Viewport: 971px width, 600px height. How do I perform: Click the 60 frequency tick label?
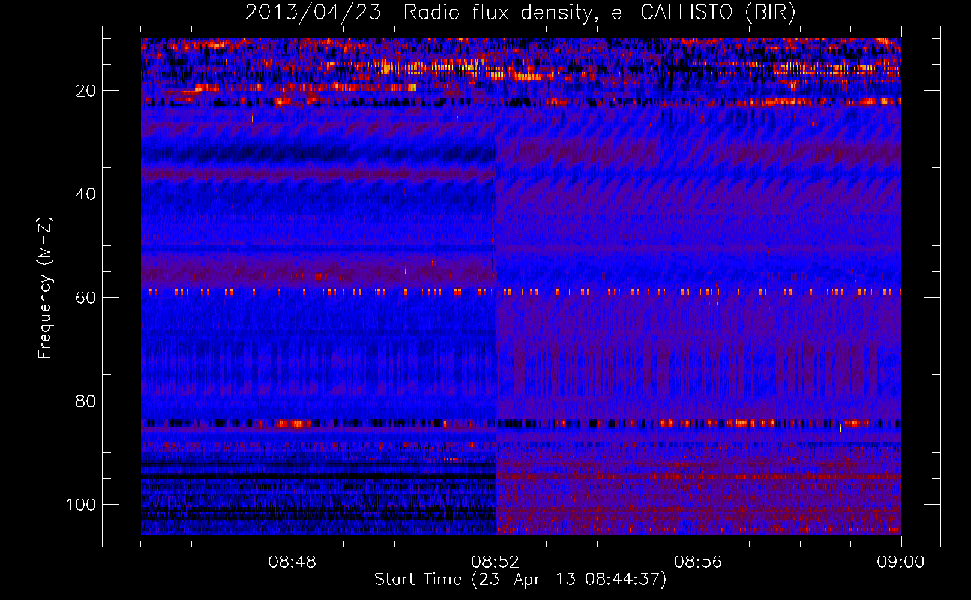coord(86,298)
